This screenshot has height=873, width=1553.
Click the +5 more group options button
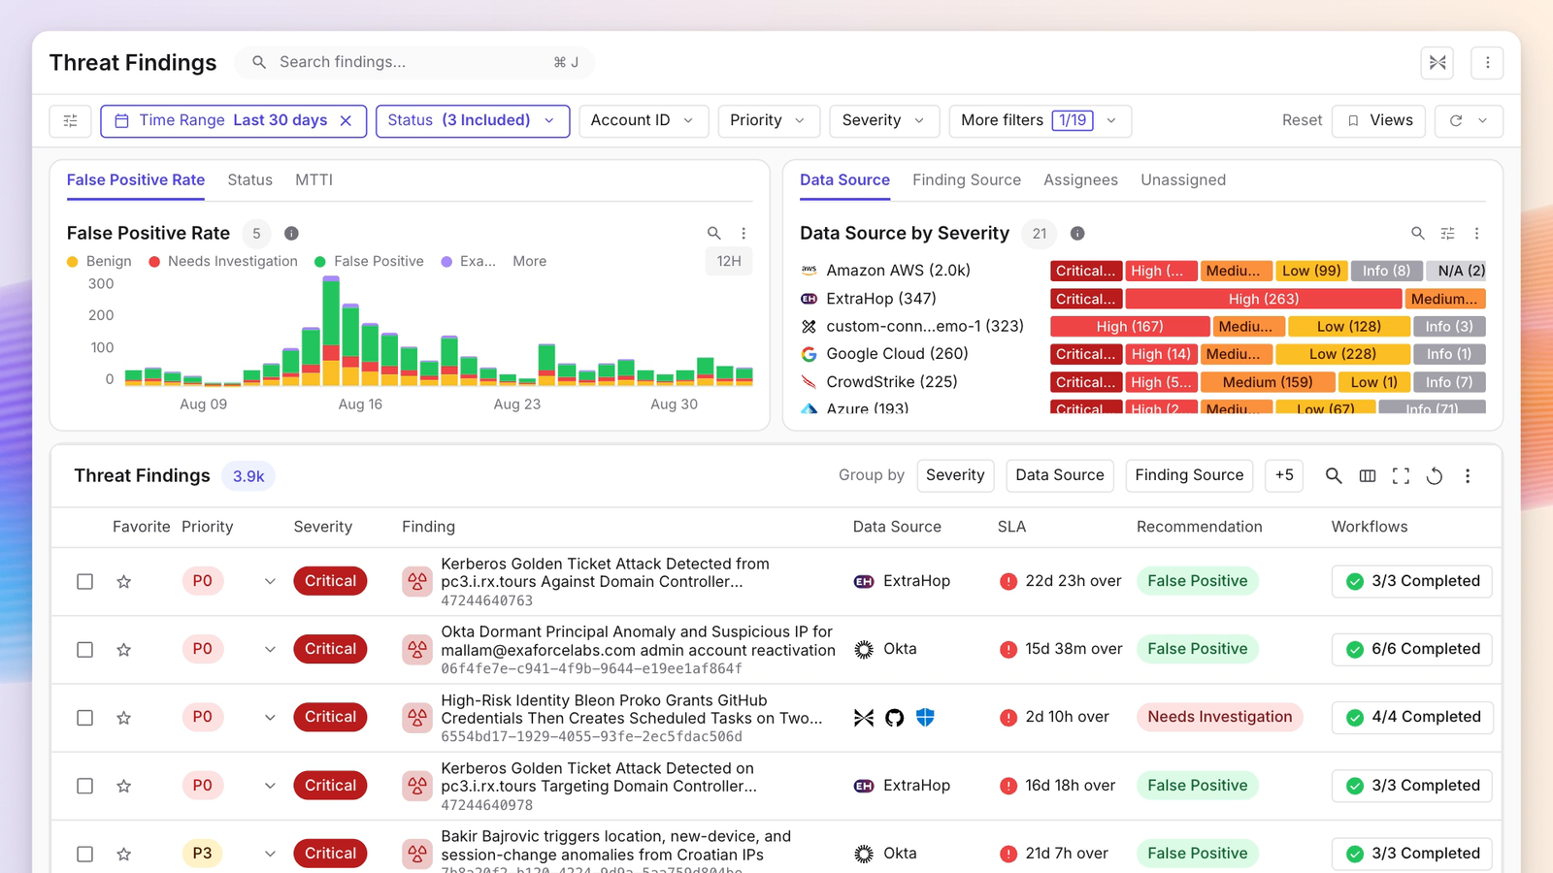pos(1284,476)
